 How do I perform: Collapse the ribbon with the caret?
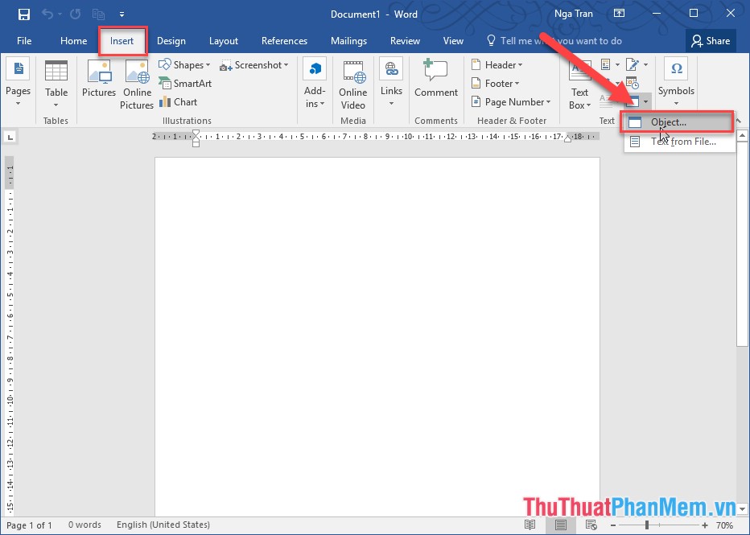[x=739, y=121]
